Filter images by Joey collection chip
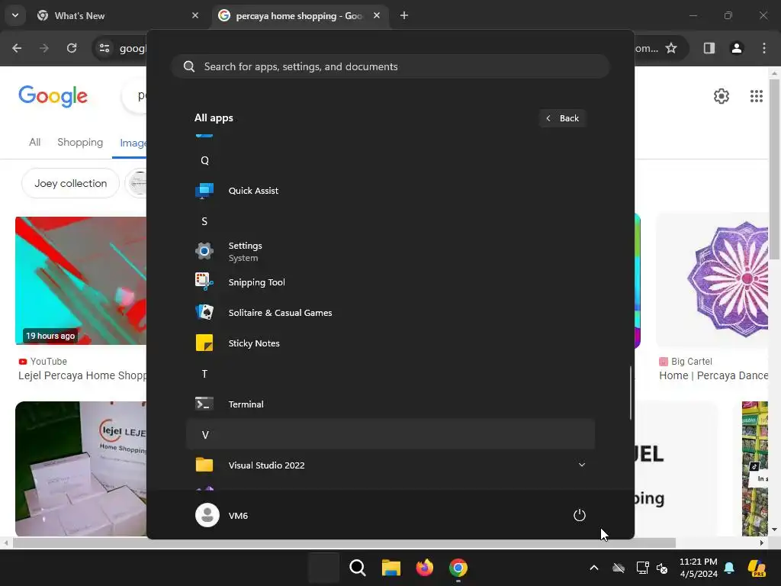 71,183
